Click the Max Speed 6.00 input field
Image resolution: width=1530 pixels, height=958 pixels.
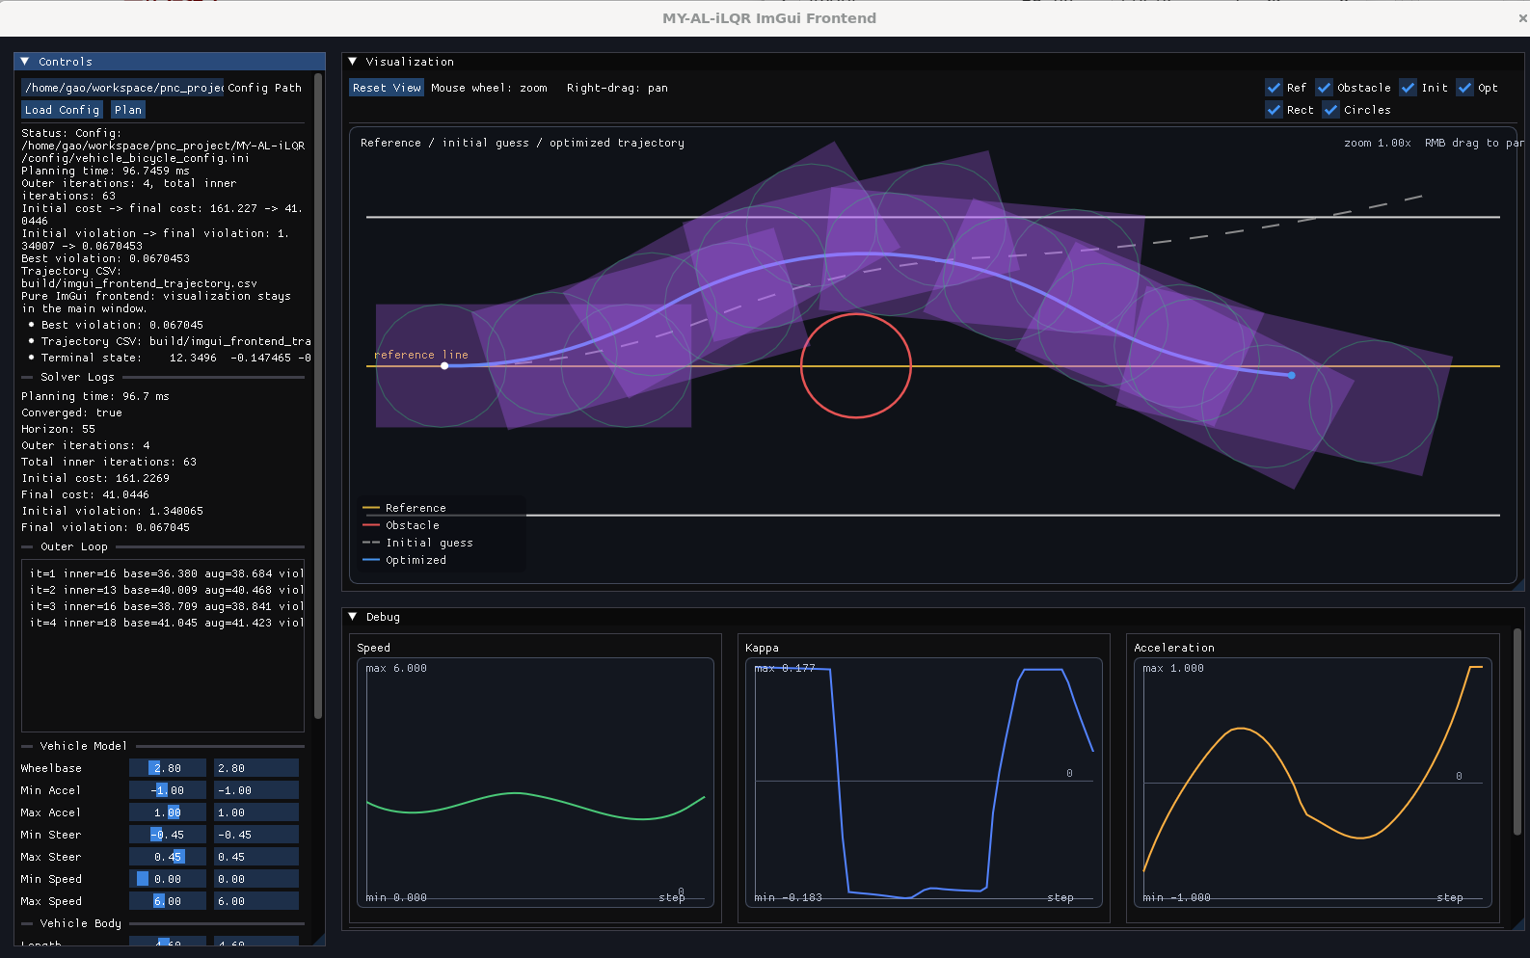[x=256, y=901]
